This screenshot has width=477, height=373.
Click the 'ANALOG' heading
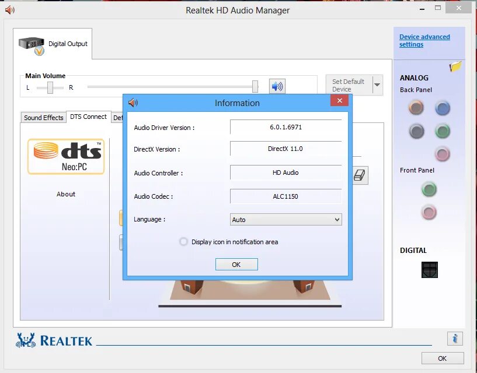pyautogui.click(x=414, y=78)
